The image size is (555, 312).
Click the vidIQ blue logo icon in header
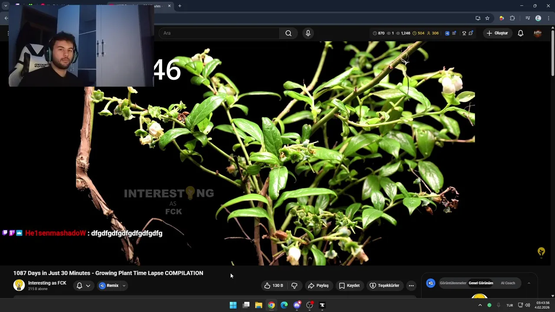click(447, 33)
